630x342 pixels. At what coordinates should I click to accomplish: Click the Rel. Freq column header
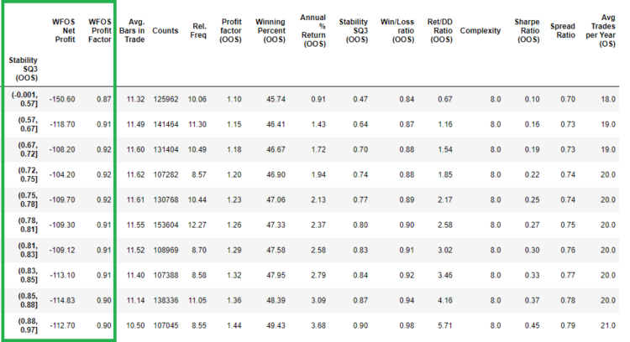coord(198,30)
